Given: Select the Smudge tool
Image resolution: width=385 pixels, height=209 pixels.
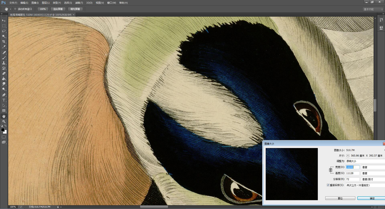Looking at the screenshot, I should [x=4, y=84].
